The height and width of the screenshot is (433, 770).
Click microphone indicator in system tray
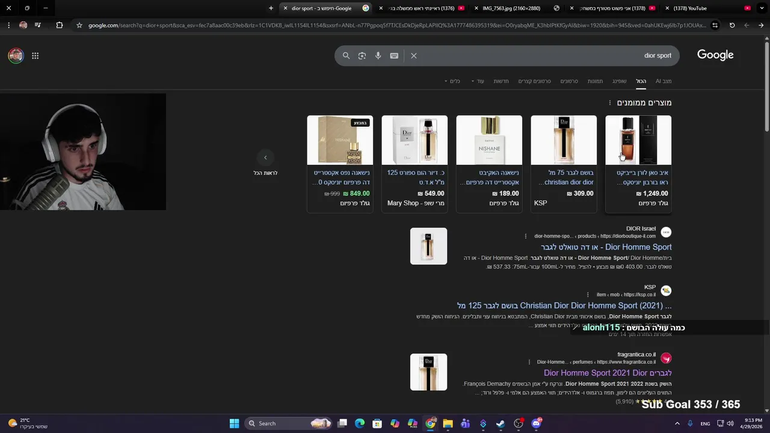pos(690,423)
